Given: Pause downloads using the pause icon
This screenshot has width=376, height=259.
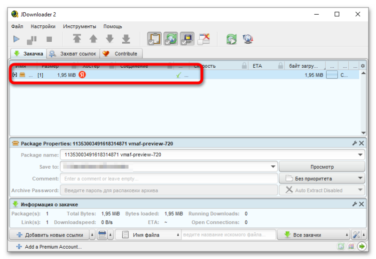Looking at the screenshot, I should [31, 39].
